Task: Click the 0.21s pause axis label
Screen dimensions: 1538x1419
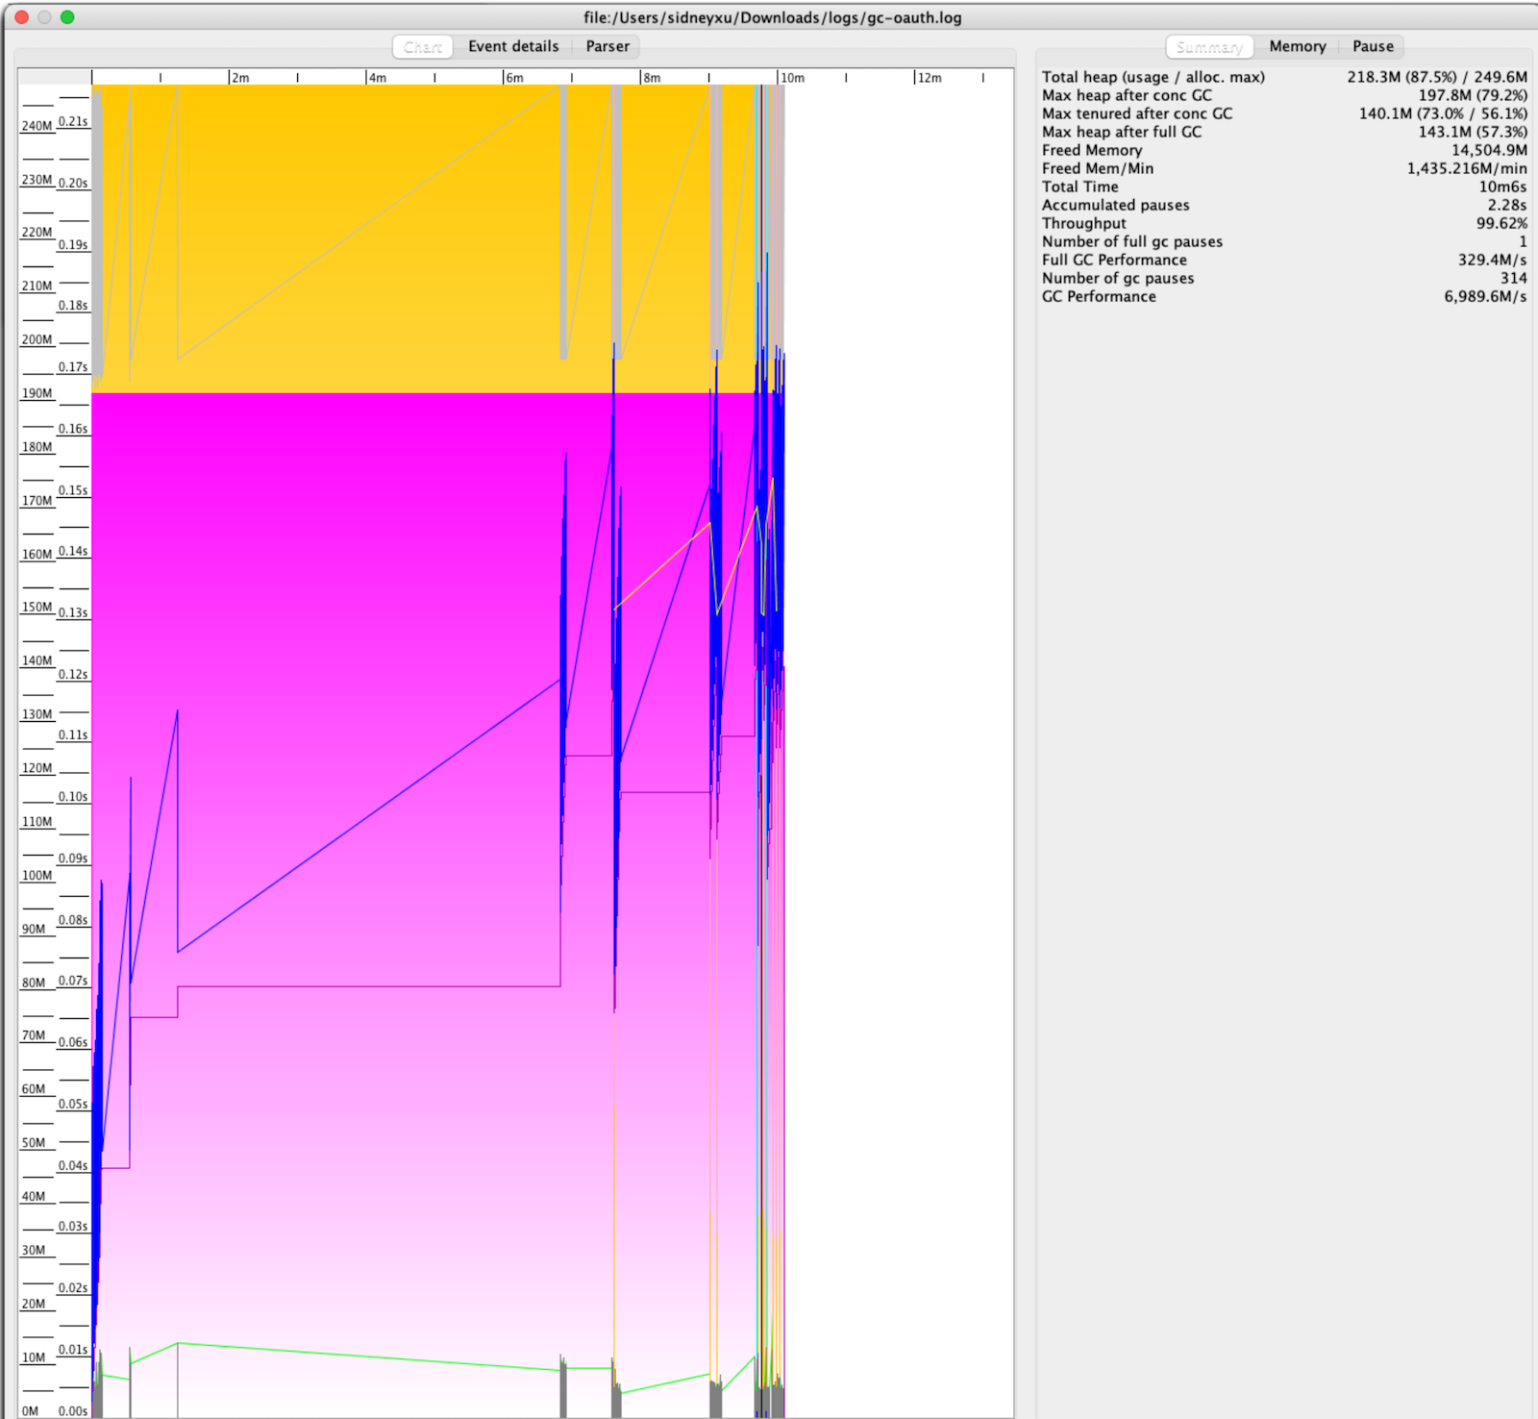Action: [x=73, y=121]
